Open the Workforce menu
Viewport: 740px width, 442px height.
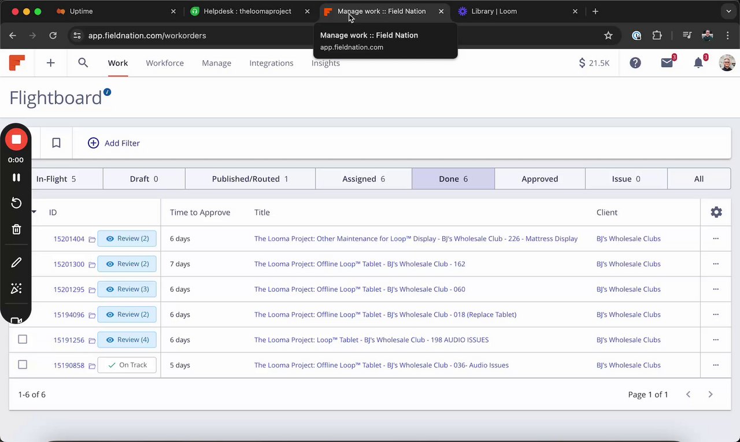tap(165, 63)
